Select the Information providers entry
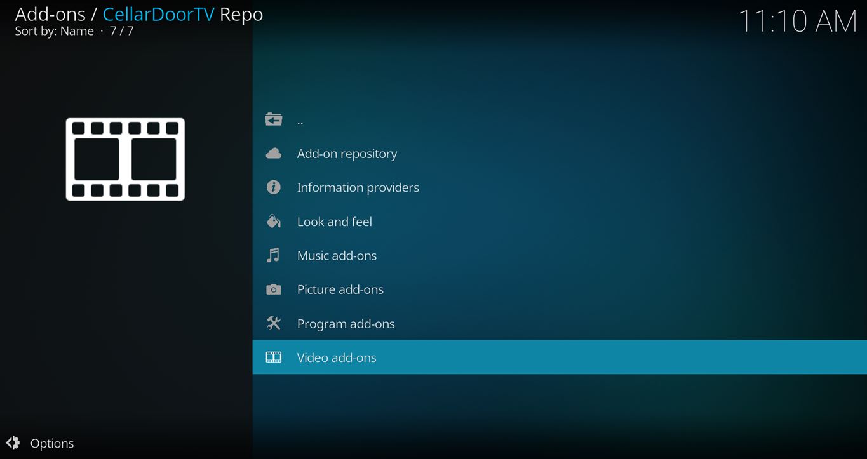Viewport: 867px width, 459px height. pos(358,187)
